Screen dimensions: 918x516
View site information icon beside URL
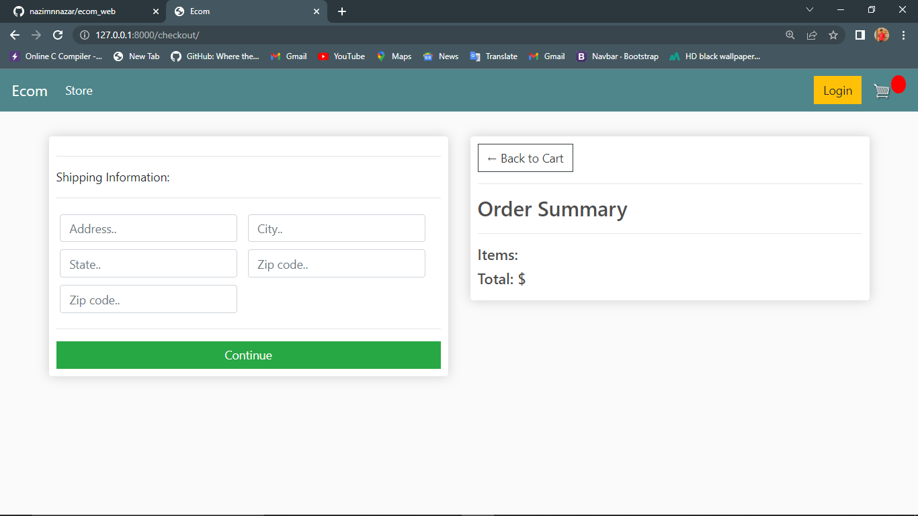[x=85, y=35]
